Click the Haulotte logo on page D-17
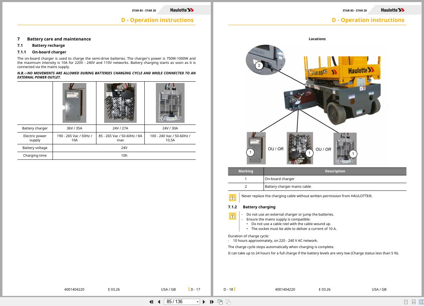The height and width of the screenshot is (306, 424). pyautogui.click(x=182, y=10)
